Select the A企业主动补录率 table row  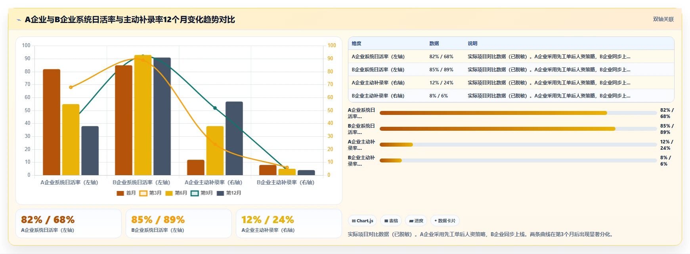click(511, 83)
